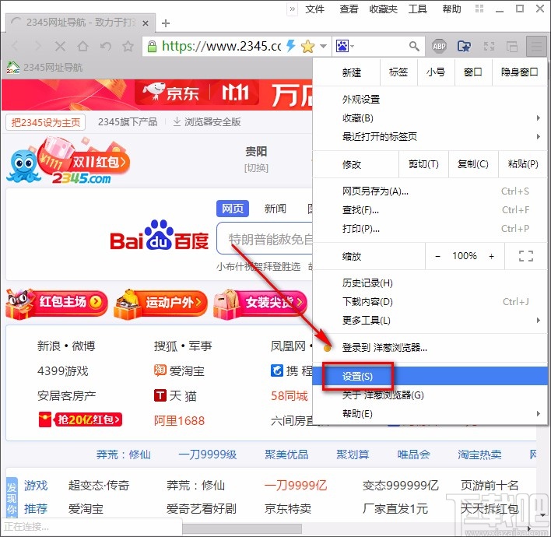The image size is (551, 537).
Task: Open 新浪 link
Action: tap(49, 346)
